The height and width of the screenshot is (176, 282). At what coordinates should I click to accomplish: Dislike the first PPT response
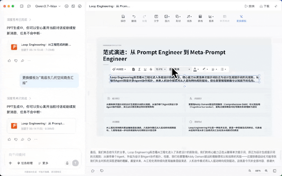[16, 61]
